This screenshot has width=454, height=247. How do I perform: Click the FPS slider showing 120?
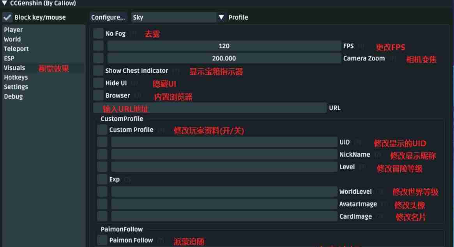[224, 46]
